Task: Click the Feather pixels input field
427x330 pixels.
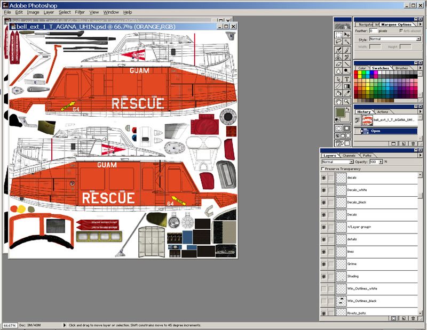Action: [373, 31]
